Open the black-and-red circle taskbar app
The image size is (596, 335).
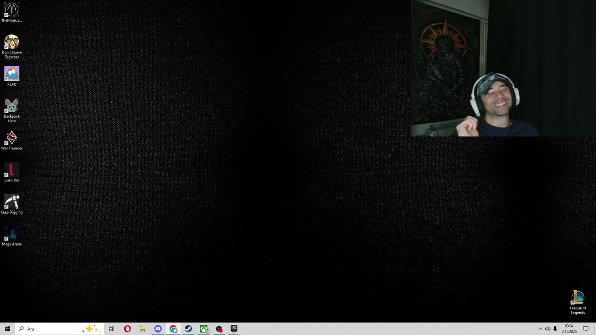coord(219,329)
